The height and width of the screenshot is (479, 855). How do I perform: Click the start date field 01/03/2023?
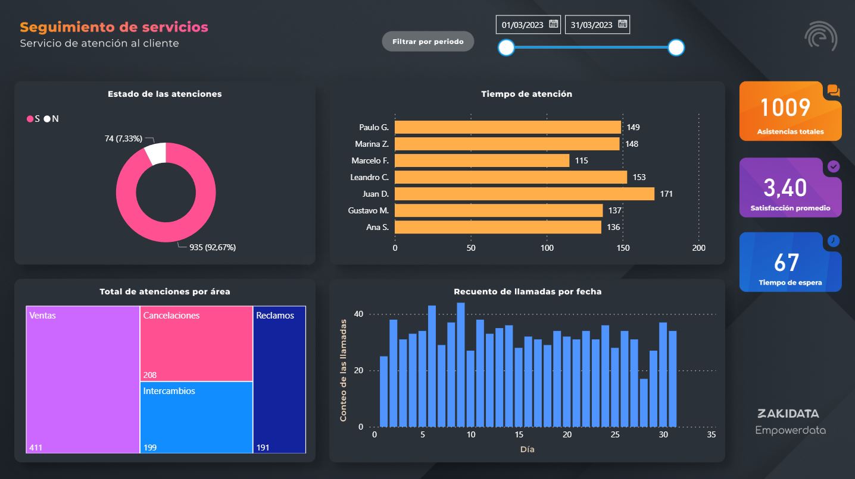522,25
